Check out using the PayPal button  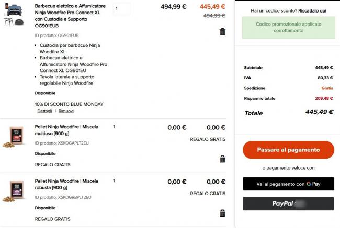coord(288,203)
